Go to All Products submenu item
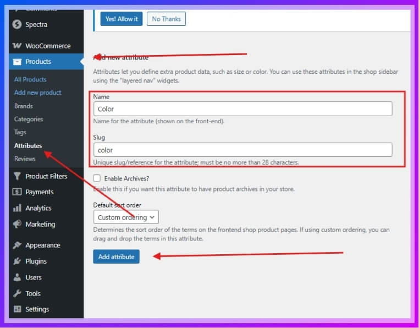419x328 pixels. tap(30, 79)
